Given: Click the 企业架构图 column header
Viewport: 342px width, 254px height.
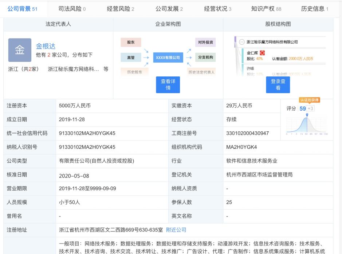Looking at the screenshot, I should (x=168, y=24).
